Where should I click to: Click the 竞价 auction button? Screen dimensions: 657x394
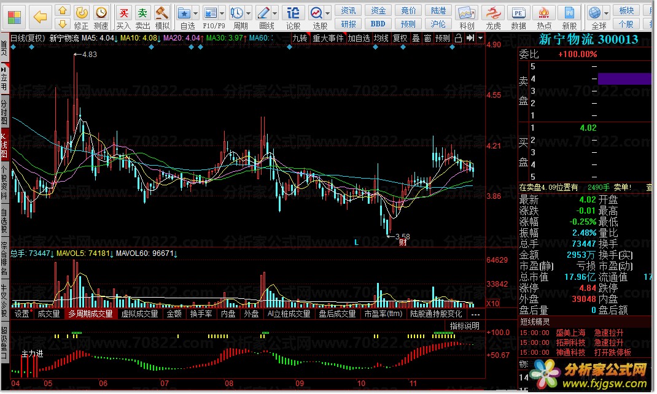coord(408,10)
